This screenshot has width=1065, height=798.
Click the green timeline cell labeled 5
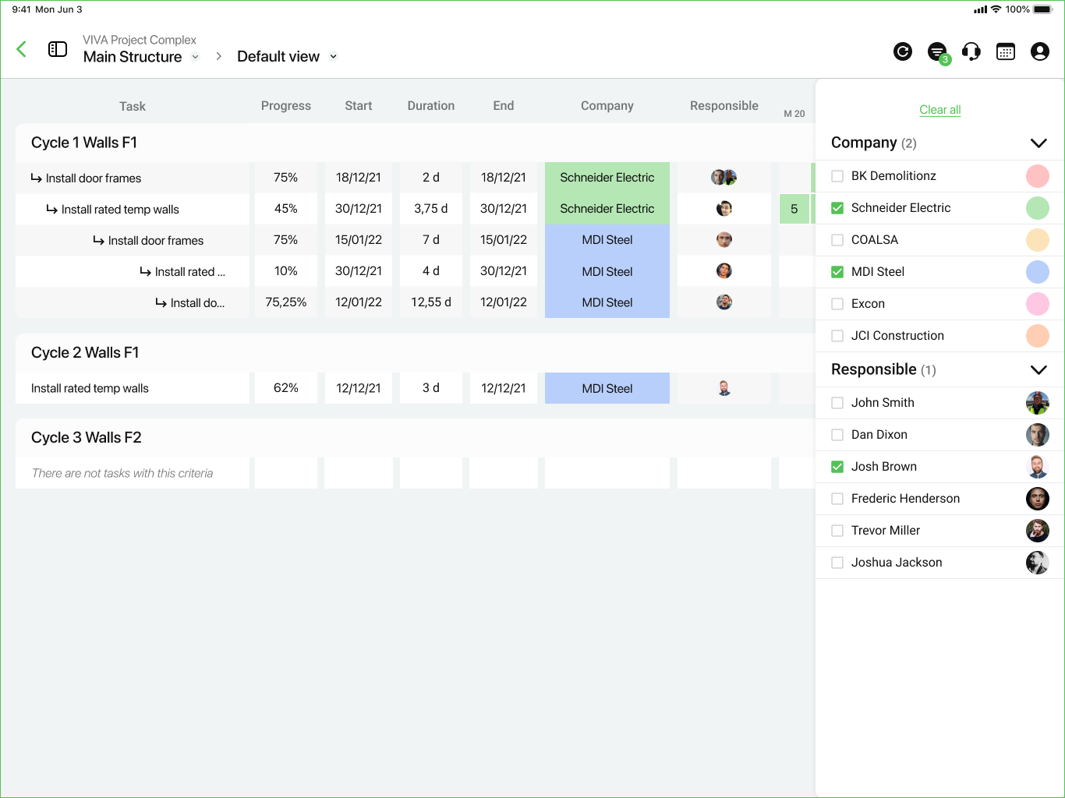(x=794, y=209)
